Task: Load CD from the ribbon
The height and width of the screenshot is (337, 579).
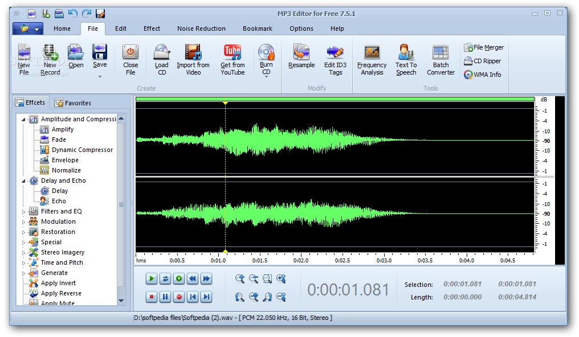Action: click(162, 59)
